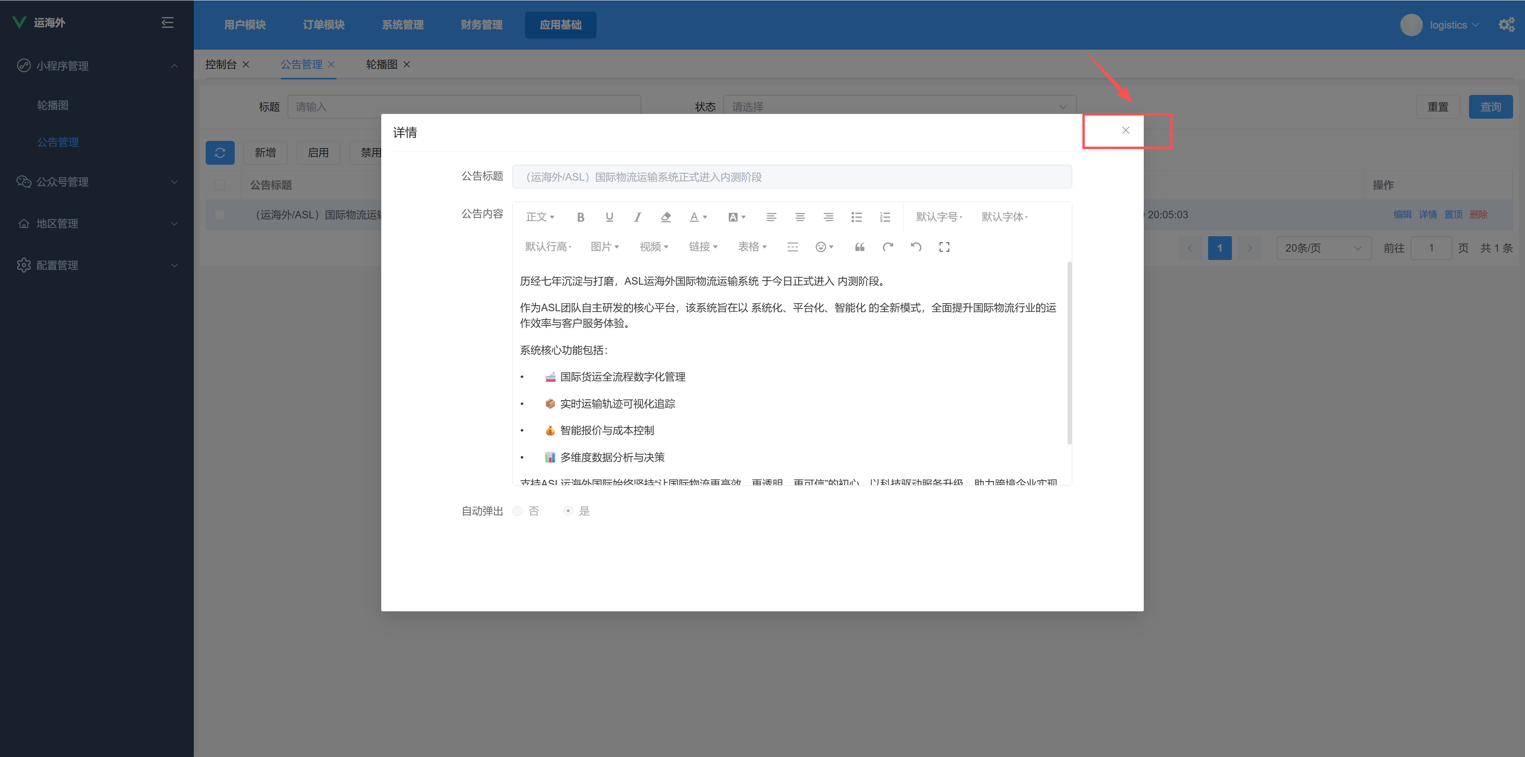Toggle bold formatting in the editor
Image resolution: width=1525 pixels, height=757 pixels.
tap(580, 217)
